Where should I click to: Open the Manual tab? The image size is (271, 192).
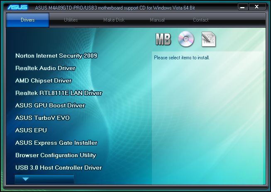[157, 20]
